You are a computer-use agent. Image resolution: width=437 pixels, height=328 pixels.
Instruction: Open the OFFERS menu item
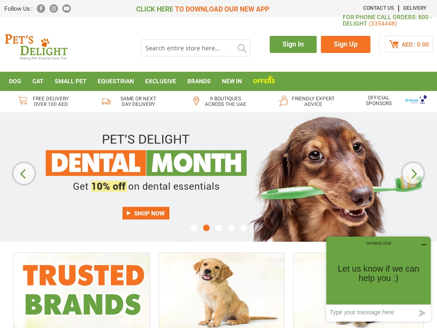coord(264,81)
